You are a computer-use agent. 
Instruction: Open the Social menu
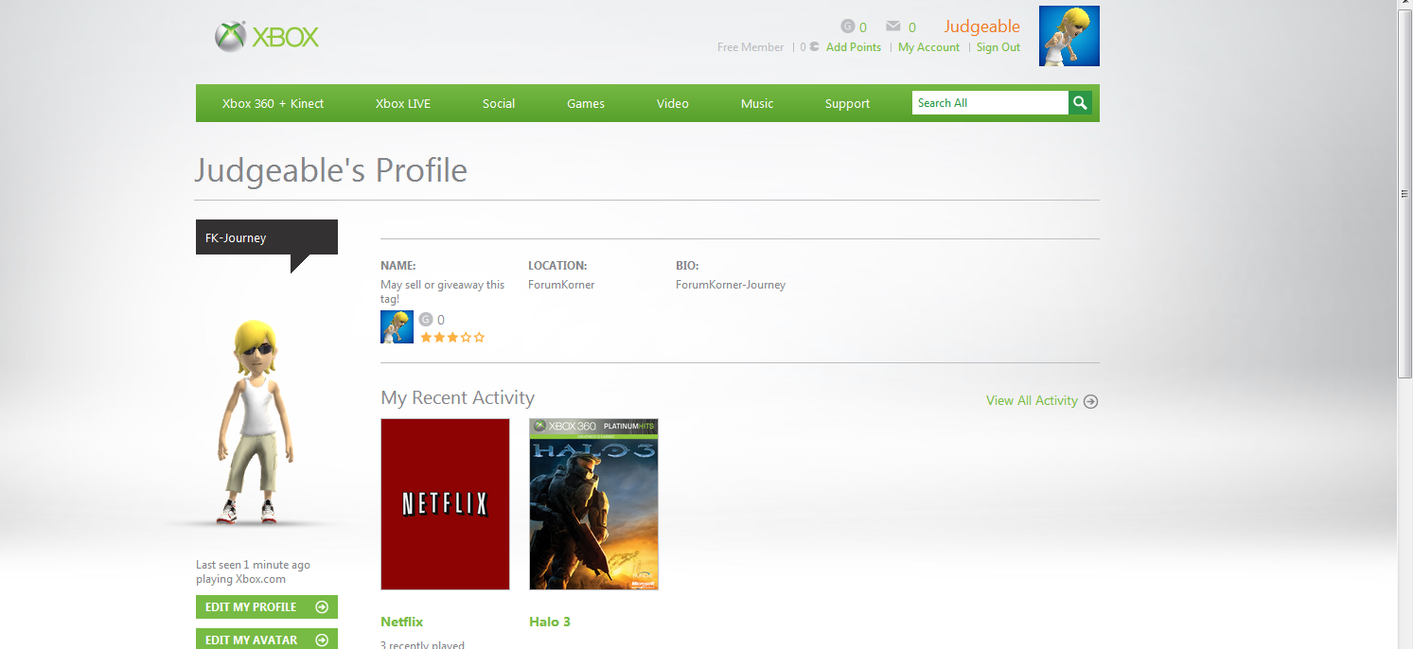pos(499,103)
